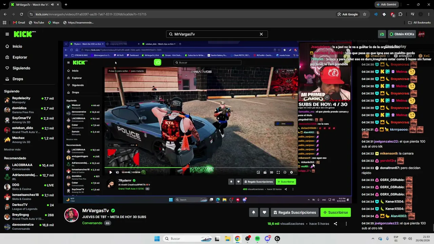Click the green Suscribirse button

pyautogui.click(x=336, y=212)
